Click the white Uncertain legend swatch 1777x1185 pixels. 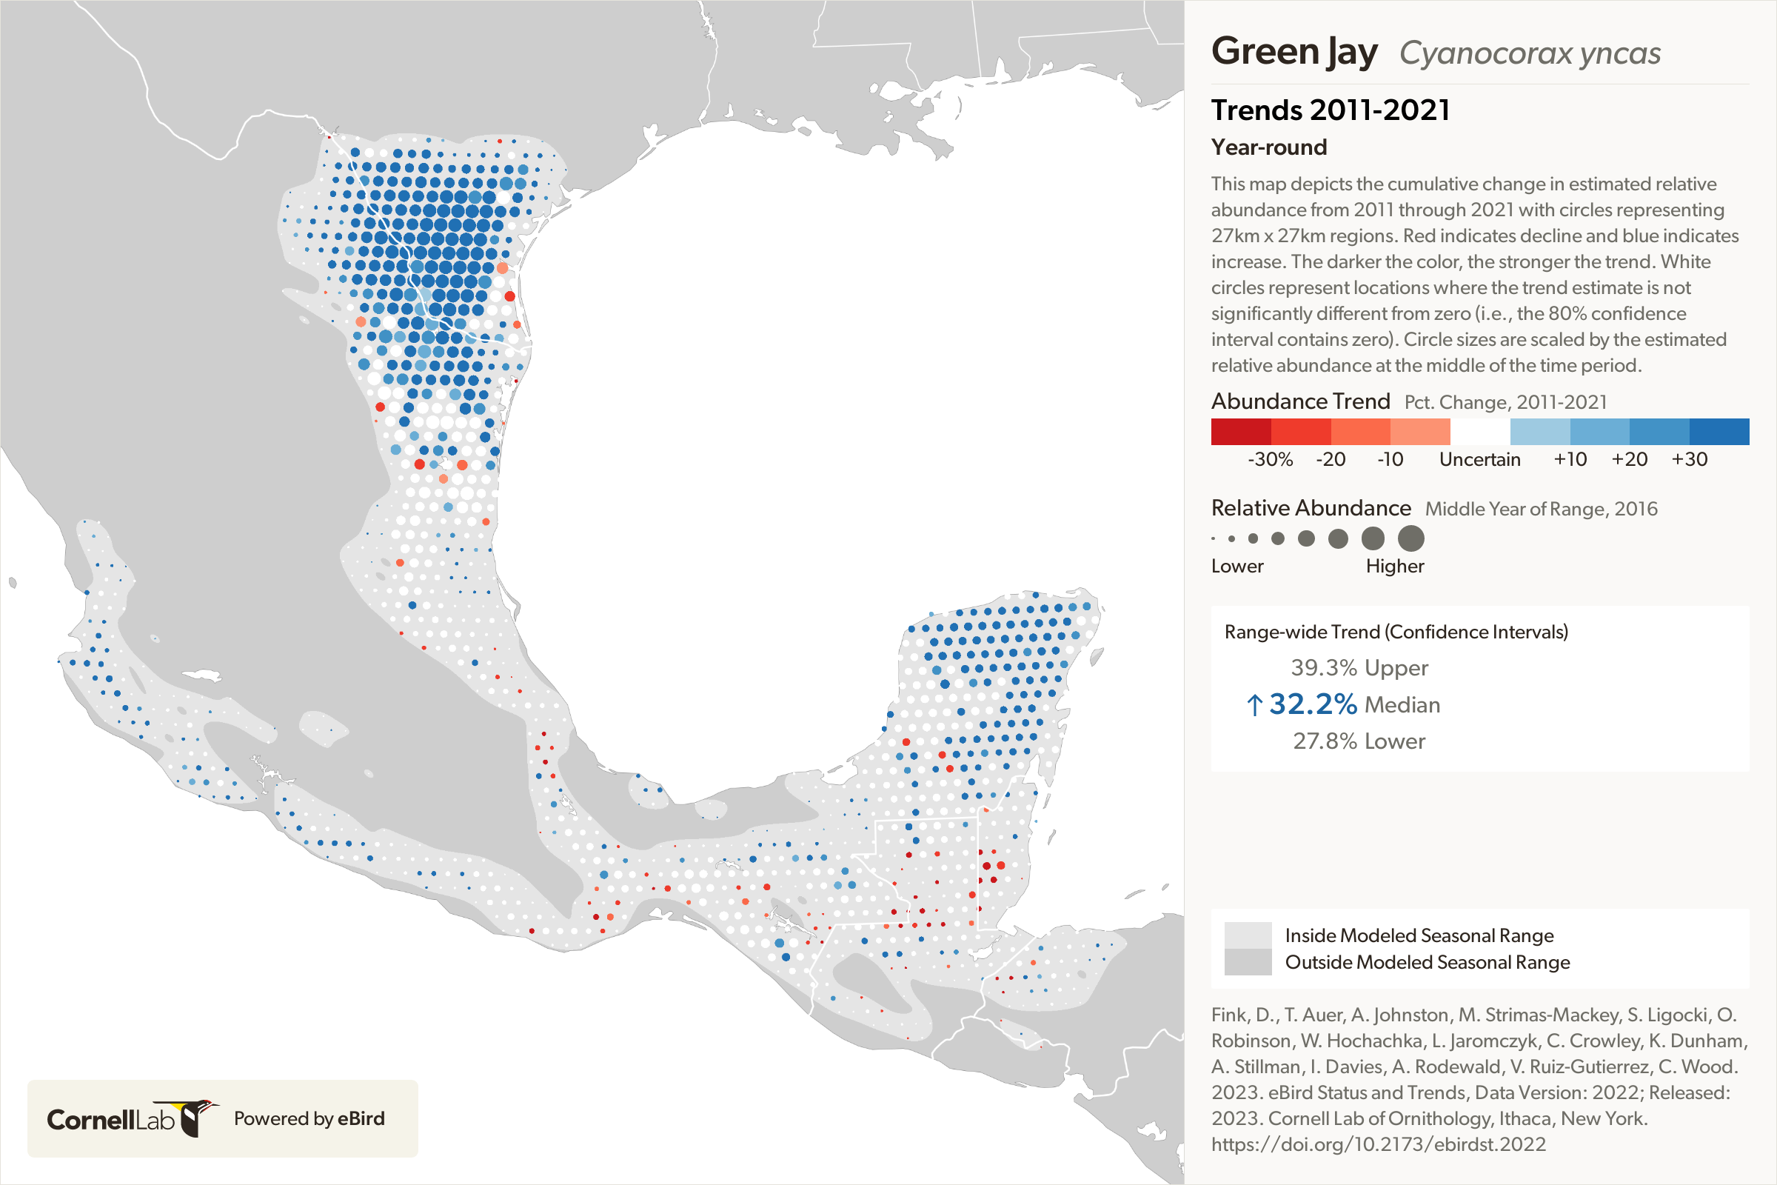pos(1479,432)
